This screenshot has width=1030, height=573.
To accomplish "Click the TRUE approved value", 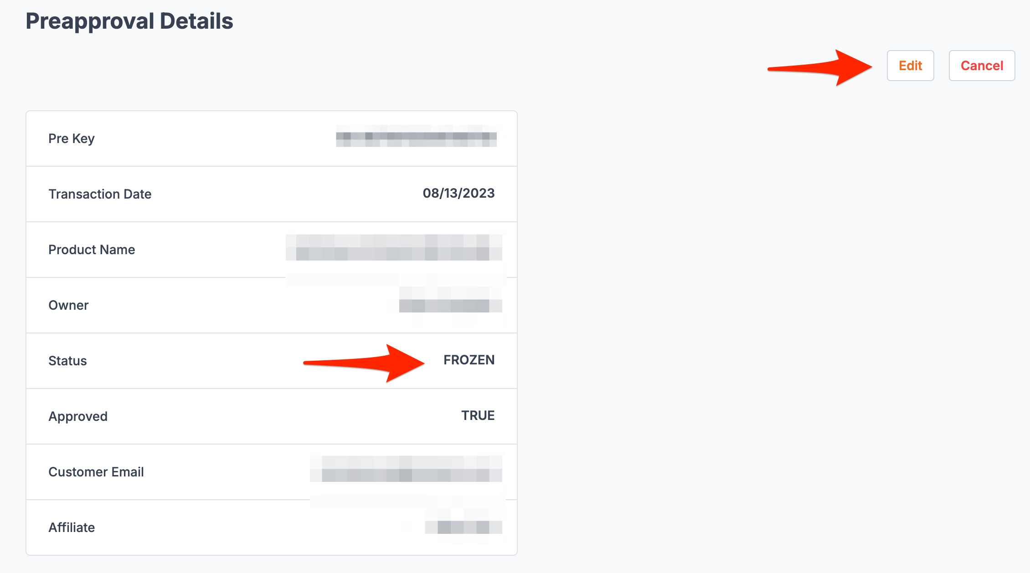I will 477,415.
